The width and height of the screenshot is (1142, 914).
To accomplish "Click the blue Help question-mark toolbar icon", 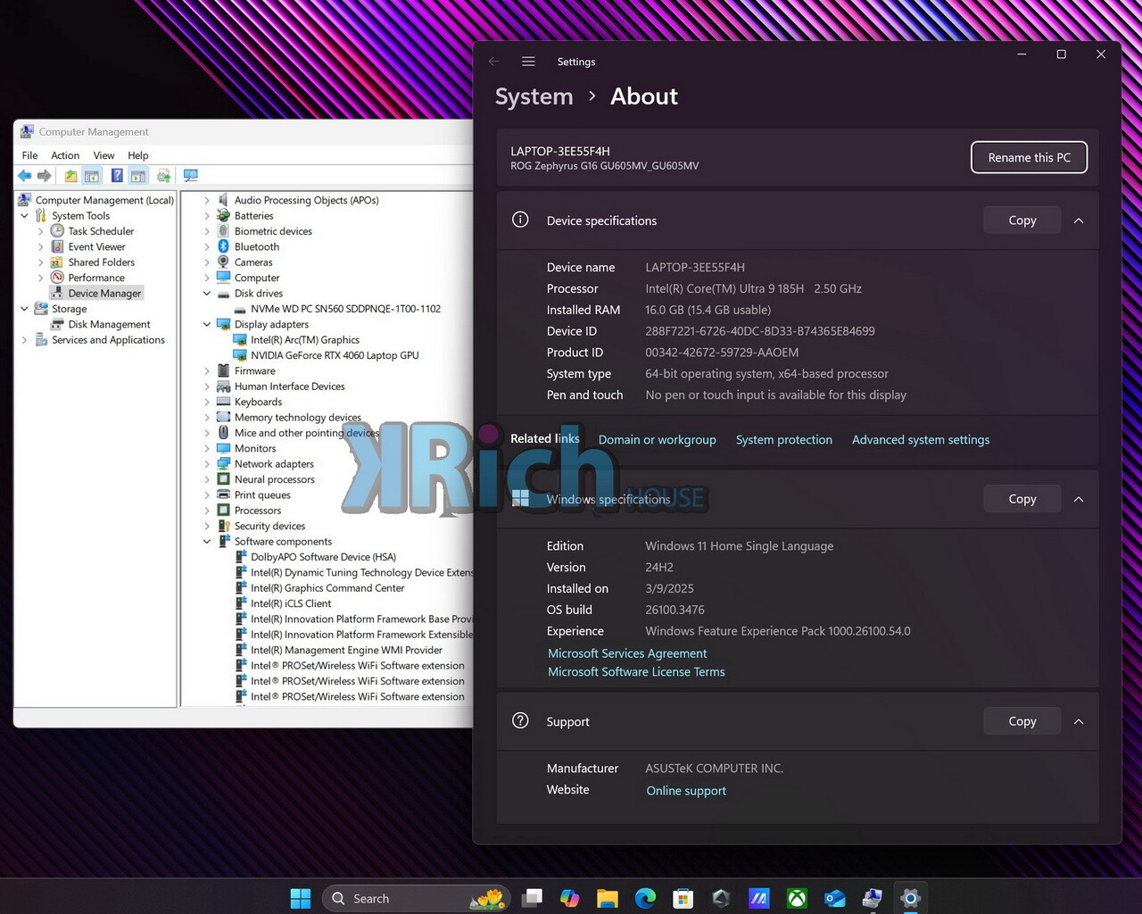I will click(117, 176).
